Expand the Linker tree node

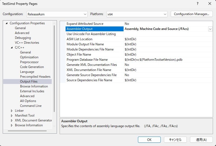12,111
